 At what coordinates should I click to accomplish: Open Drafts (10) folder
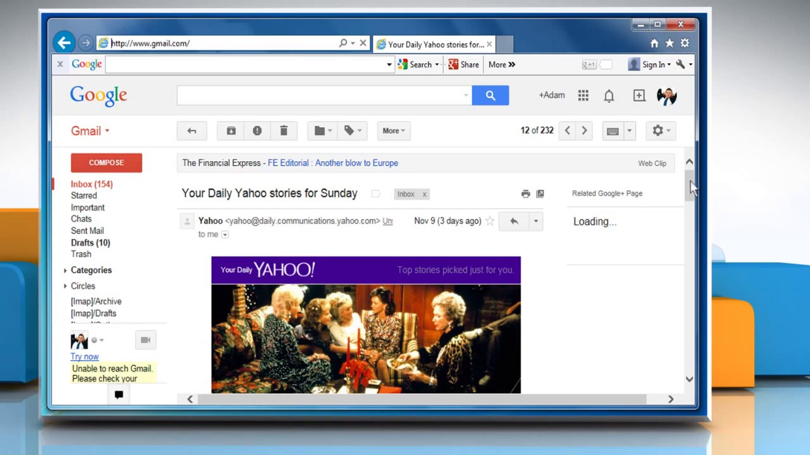(90, 243)
